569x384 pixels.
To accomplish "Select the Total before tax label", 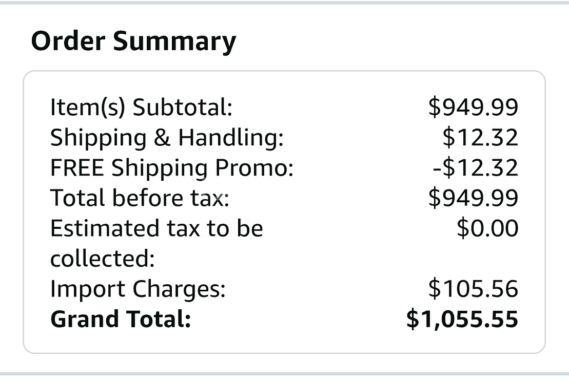I will (x=140, y=198).
